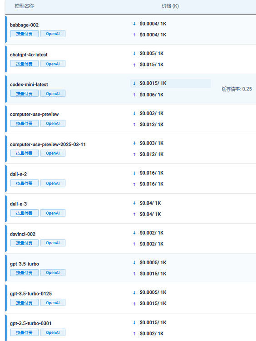
Task: Select the model name gpt-3.5-turbo-0301
Action: [x=30, y=323]
